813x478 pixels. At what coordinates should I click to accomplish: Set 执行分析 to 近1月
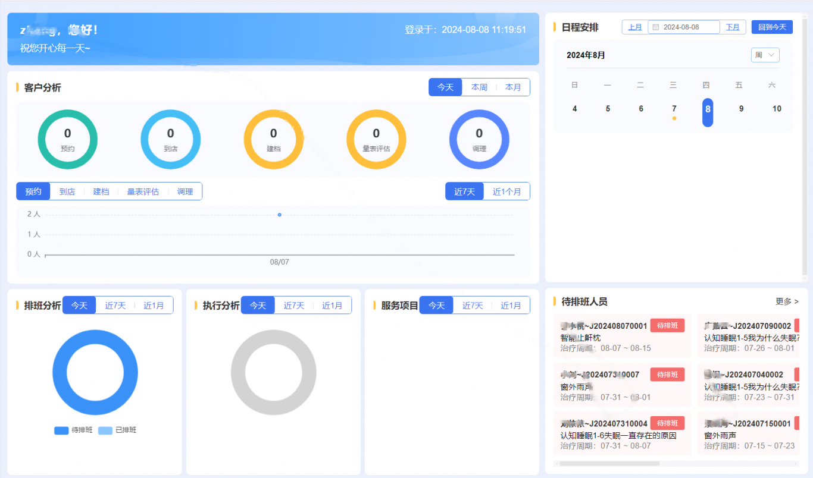click(332, 305)
